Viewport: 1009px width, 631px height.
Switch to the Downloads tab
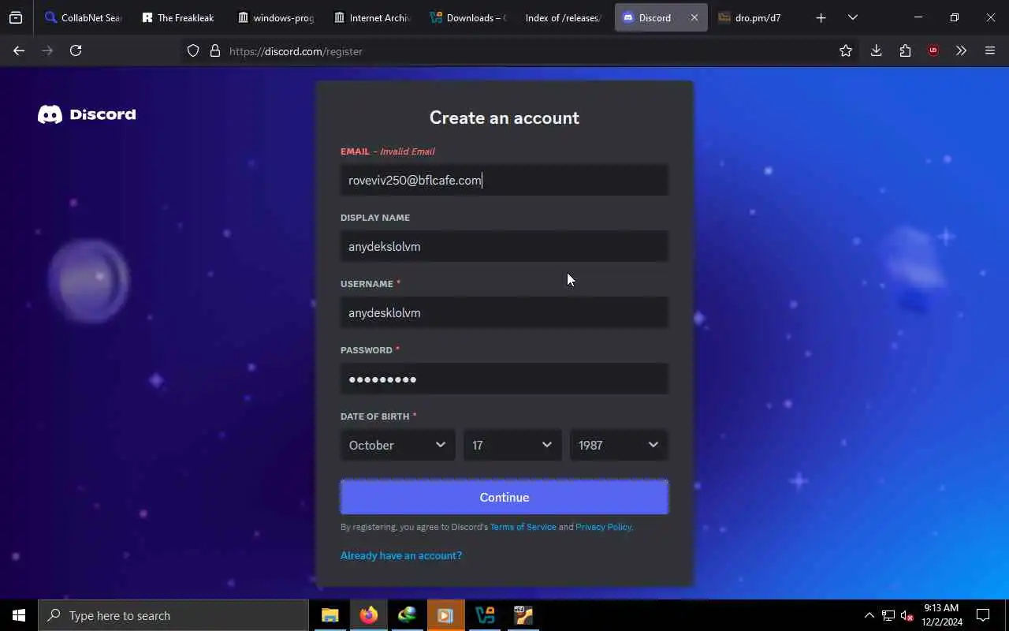pyautogui.click(x=468, y=17)
